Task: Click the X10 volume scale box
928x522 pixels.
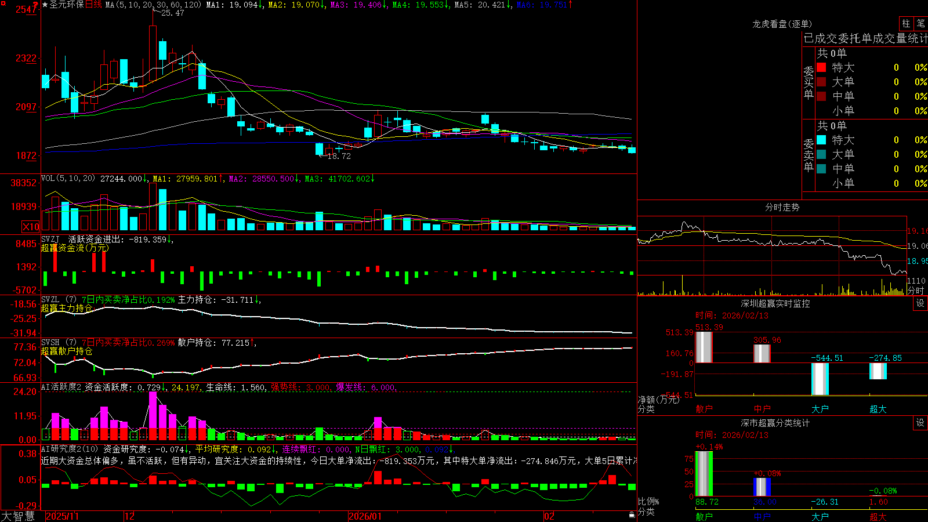Action: tap(31, 227)
